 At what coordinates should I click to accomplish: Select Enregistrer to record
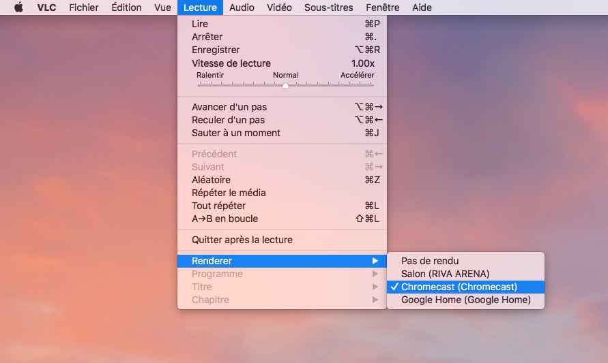(282, 50)
